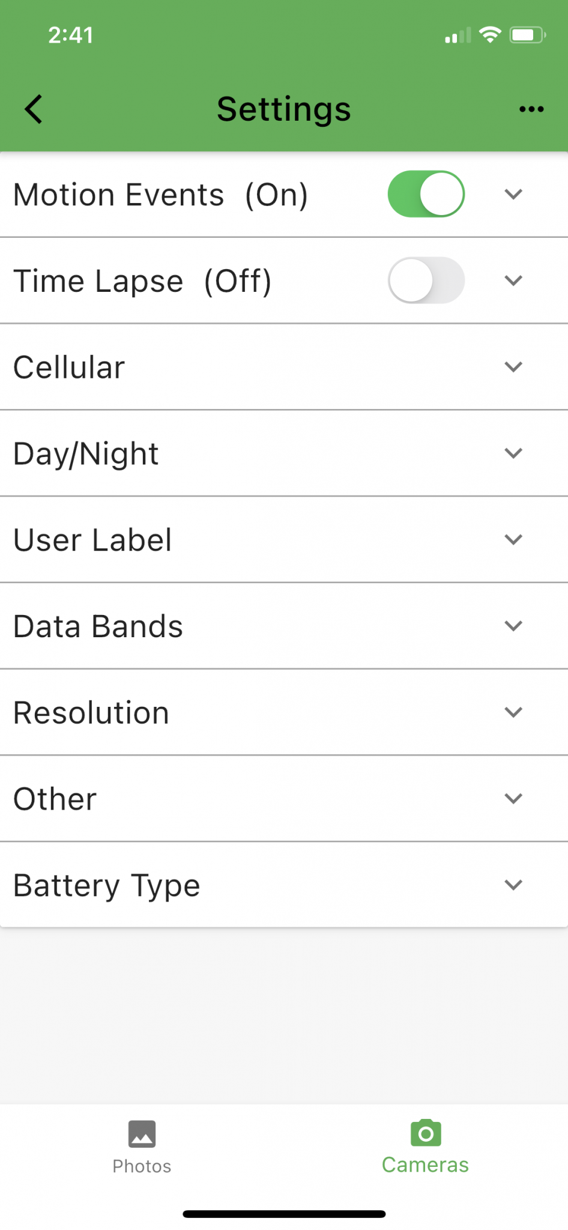
Task: Expand the Motion Events chevron
Action: (x=513, y=194)
